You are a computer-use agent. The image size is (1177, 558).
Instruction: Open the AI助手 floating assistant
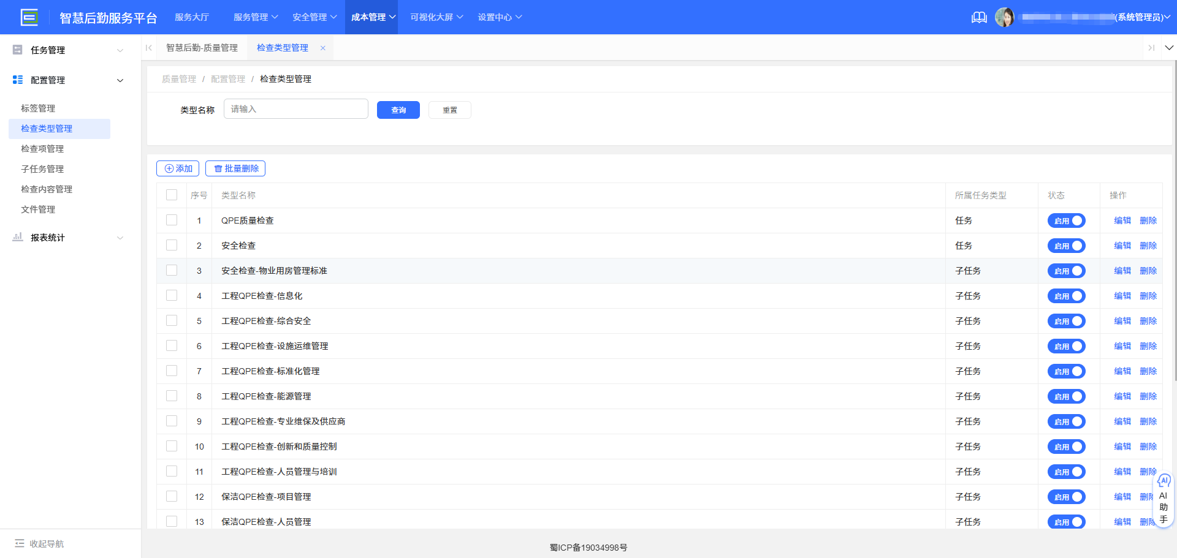pos(1164,498)
